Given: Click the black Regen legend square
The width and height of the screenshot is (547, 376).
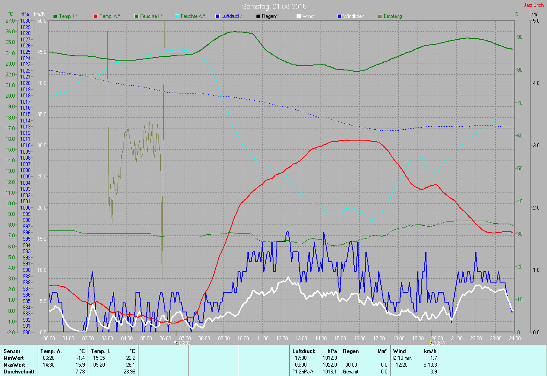Looking at the screenshot, I should 258,16.
